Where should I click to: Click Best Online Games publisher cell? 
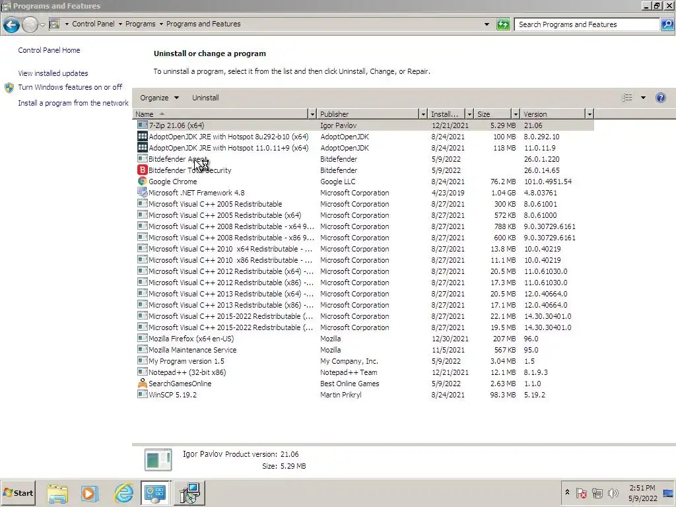[350, 384]
